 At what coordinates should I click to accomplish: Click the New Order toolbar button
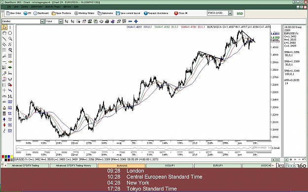[14, 13]
